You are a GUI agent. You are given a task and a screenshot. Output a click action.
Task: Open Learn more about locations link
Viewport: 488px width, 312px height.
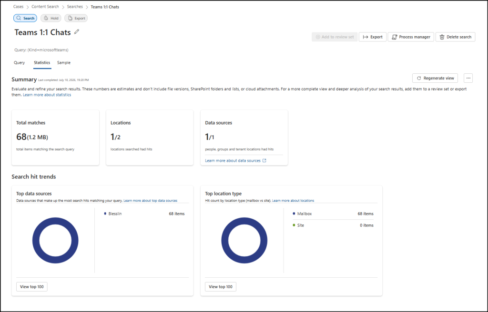(293, 201)
